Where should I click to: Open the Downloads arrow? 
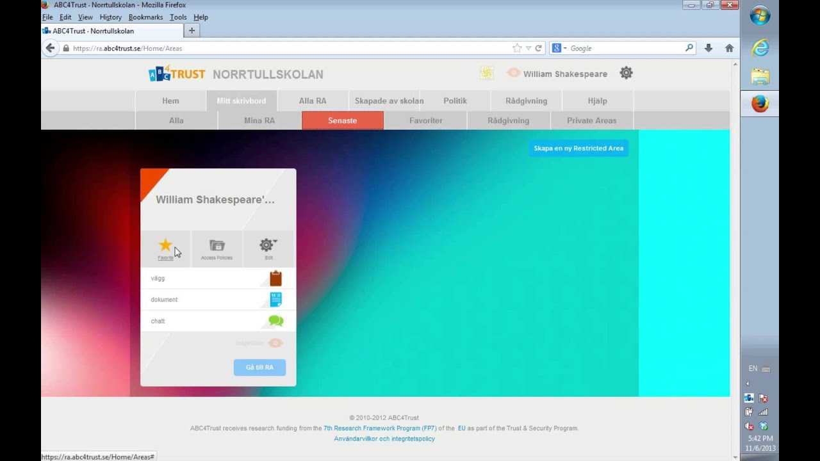[x=708, y=48]
